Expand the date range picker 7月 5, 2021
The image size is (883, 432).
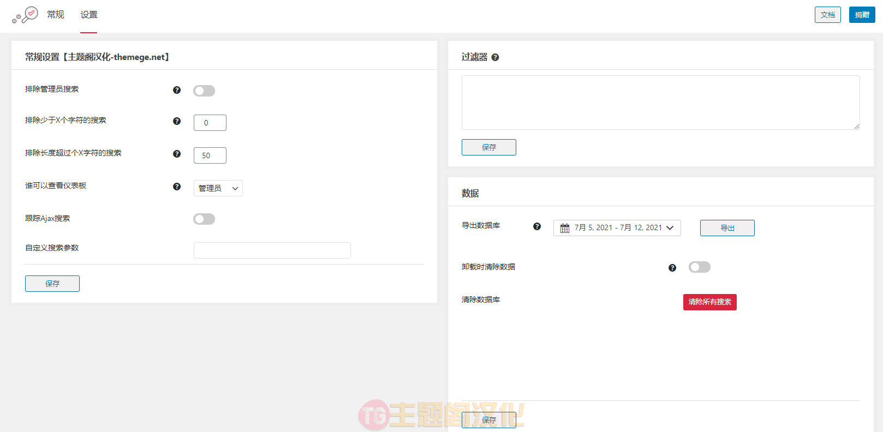(617, 228)
